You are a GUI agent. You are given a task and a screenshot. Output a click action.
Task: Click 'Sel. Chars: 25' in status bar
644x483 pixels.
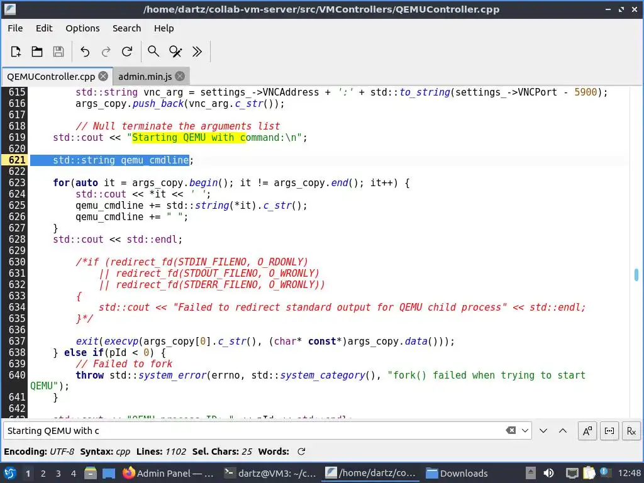(222, 452)
